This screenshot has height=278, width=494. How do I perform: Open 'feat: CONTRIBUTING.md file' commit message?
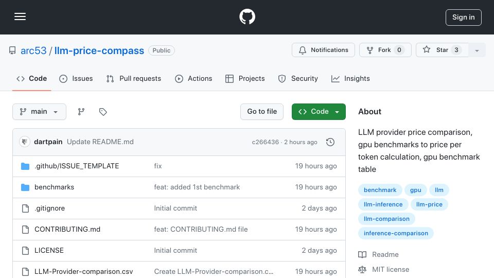pyautogui.click(x=201, y=230)
